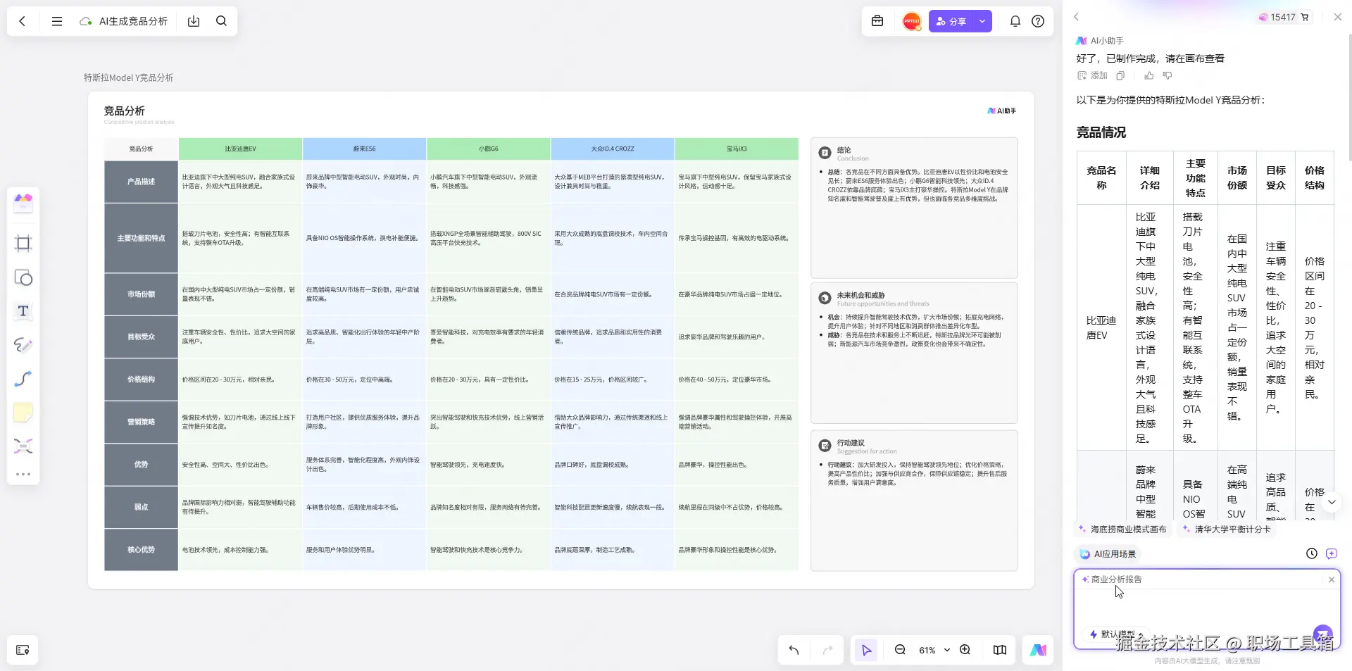This screenshot has width=1352, height=671.
Task: Activate the selection cursor tool
Action: tap(866, 650)
